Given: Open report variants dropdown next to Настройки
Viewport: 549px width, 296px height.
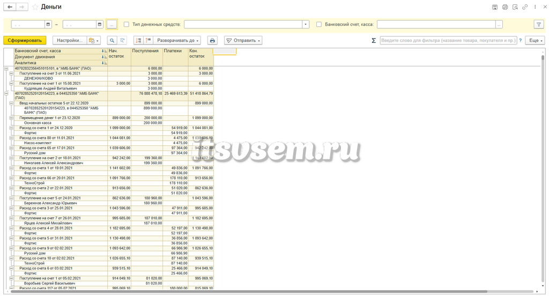Looking at the screenshot, I should click(94, 40).
